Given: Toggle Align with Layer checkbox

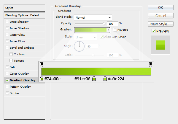Looking at the screenshot, I should (101, 37).
